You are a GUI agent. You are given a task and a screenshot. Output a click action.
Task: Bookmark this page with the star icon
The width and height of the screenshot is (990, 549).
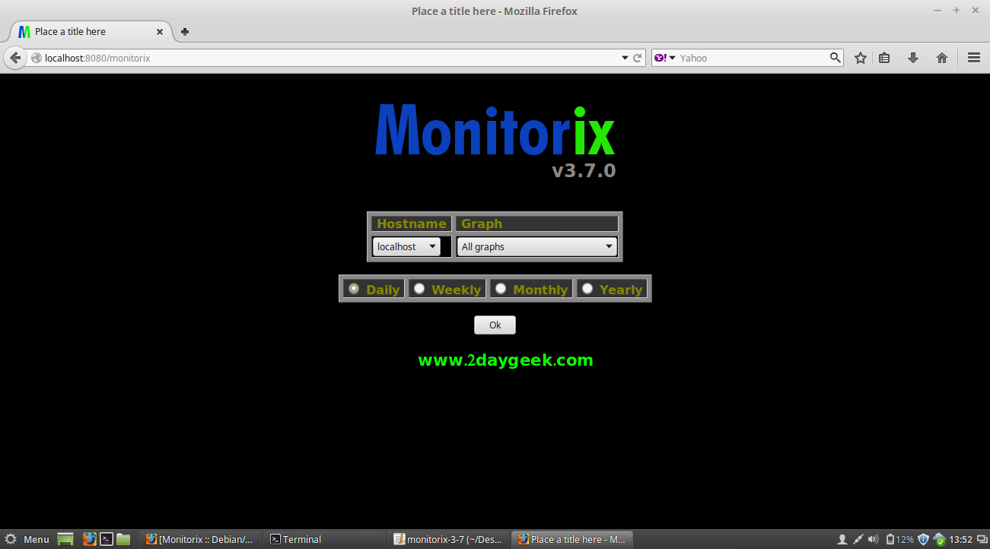[x=861, y=58]
